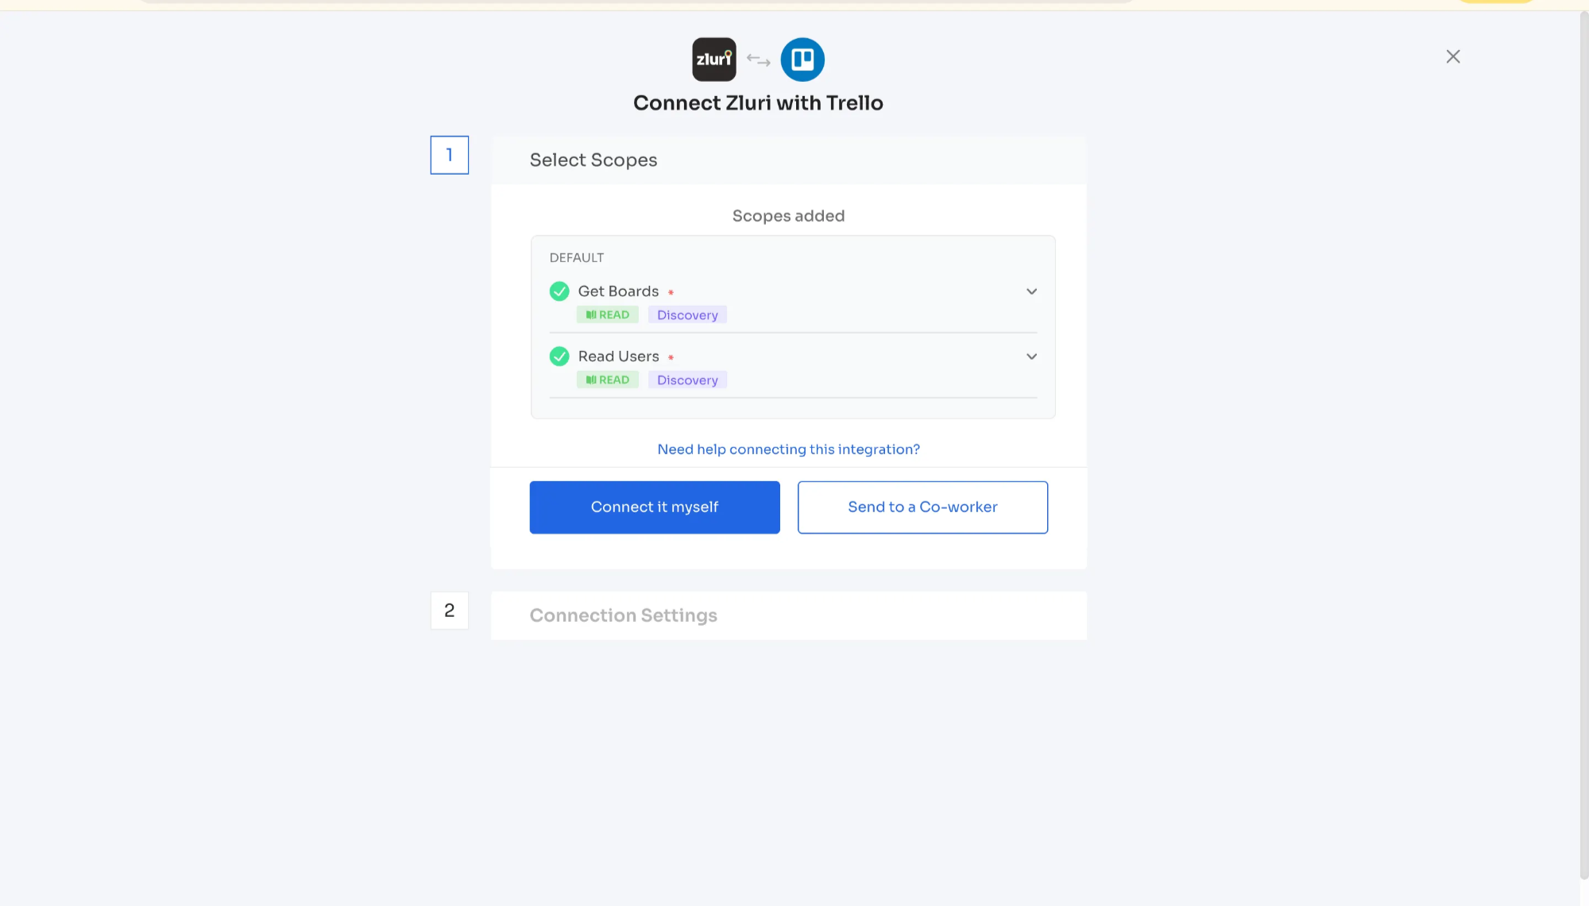Click the Discovery tag under Get Boards
Screen dimensions: 1589x906
point(687,315)
